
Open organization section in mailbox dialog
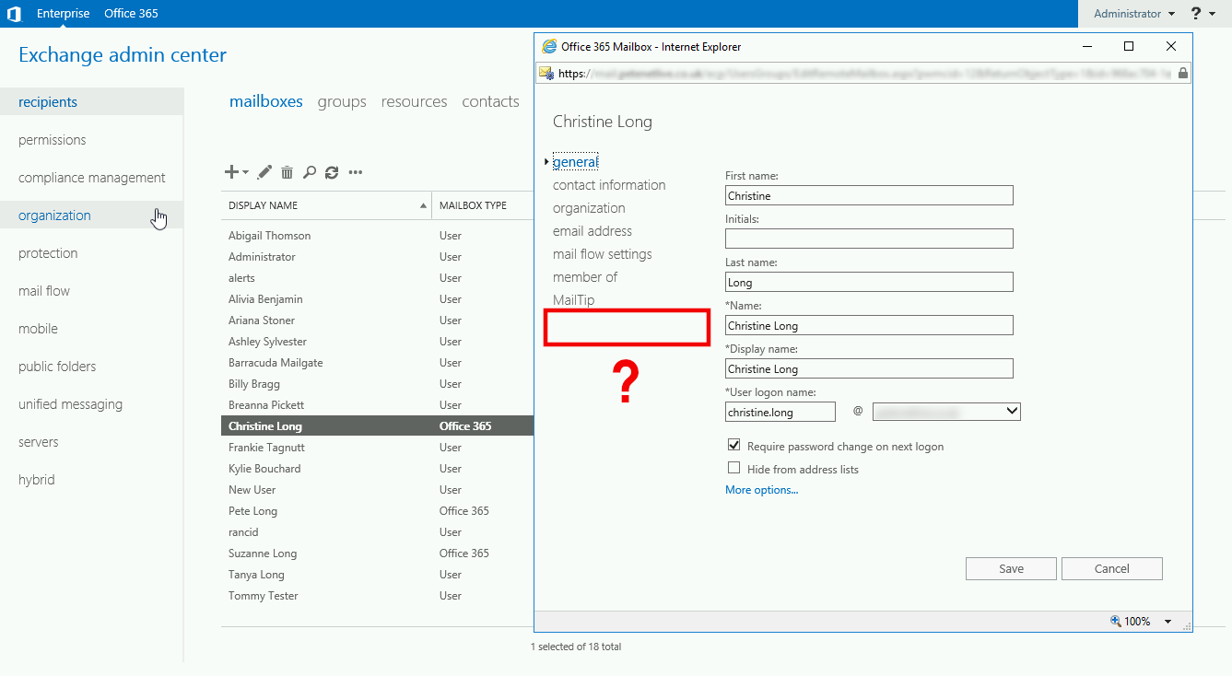589,208
